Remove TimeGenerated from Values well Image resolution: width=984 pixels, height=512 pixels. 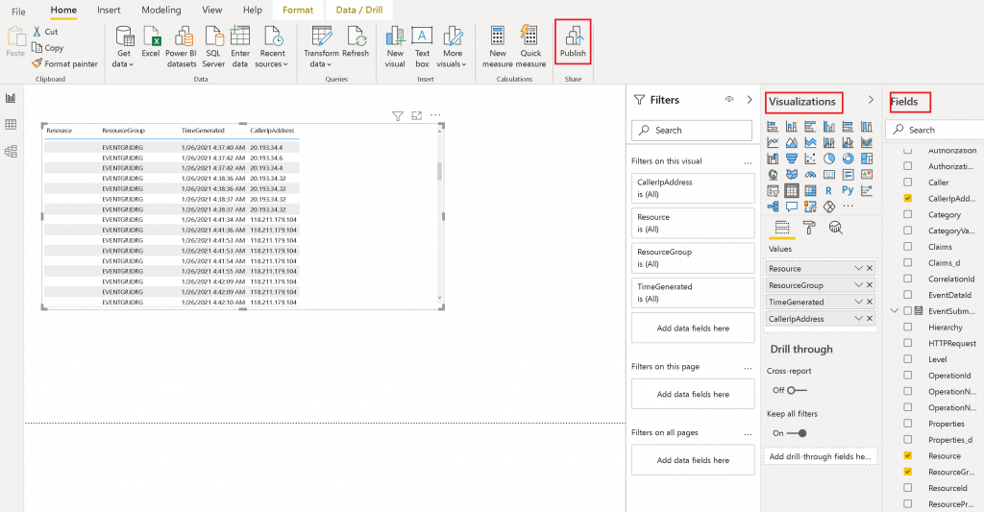(869, 302)
